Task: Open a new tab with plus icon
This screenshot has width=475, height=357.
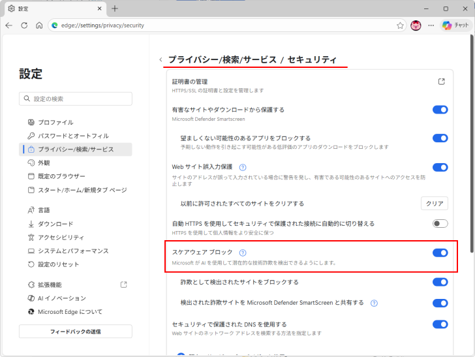Action: 115,8
